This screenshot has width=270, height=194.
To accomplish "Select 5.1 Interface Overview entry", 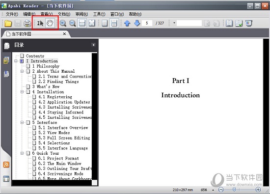I will (x=63, y=128).
